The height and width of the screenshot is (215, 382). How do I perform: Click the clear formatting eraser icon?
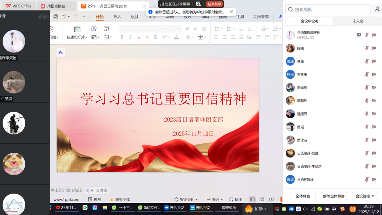click(204, 29)
